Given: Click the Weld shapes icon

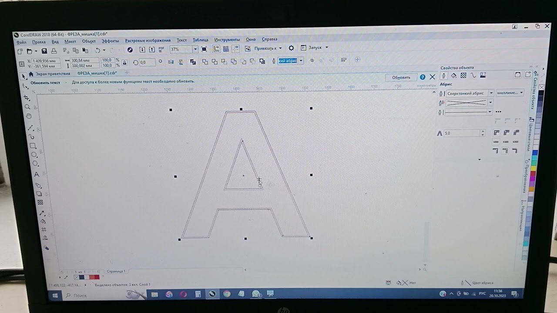Looking at the screenshot, I should 205,62.
